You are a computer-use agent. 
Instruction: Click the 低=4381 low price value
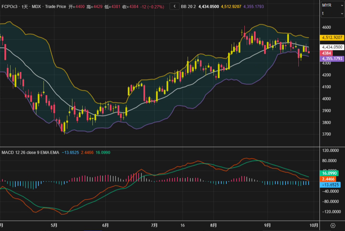pyautogui.click(x=113, y=6)
